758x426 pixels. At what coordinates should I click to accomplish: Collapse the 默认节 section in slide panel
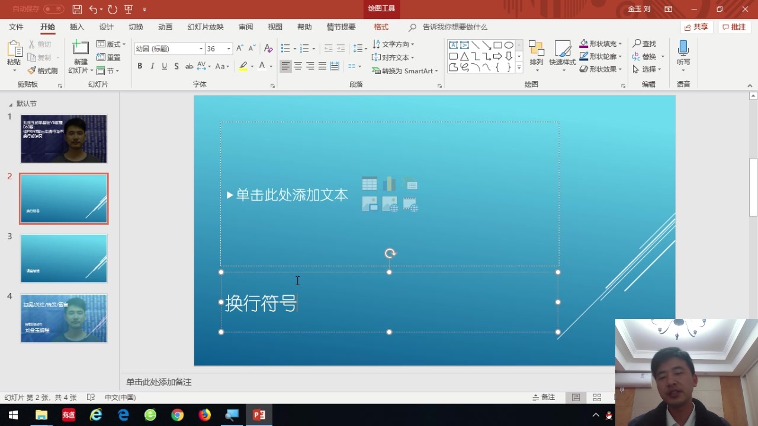coord(11,104)
